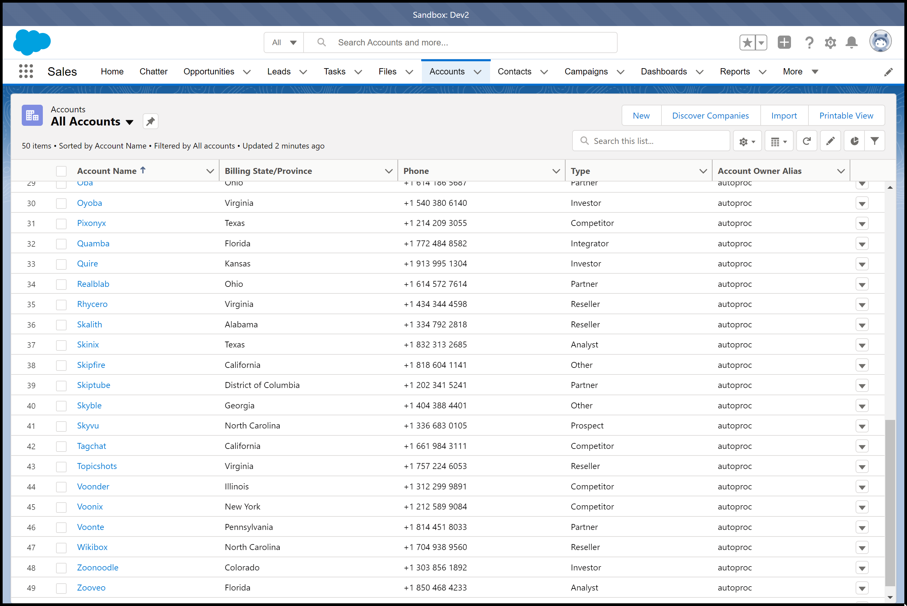Open the Notifications bell
Screen dimensions: 907x606
(851, 42)
